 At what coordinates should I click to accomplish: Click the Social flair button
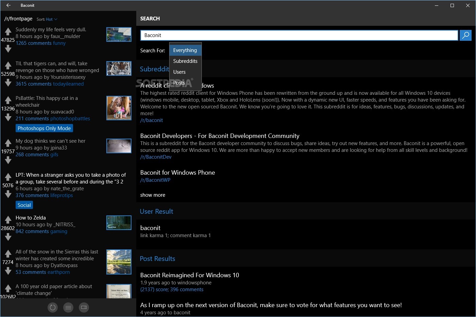pyautogui.click(x=24, y=205)
